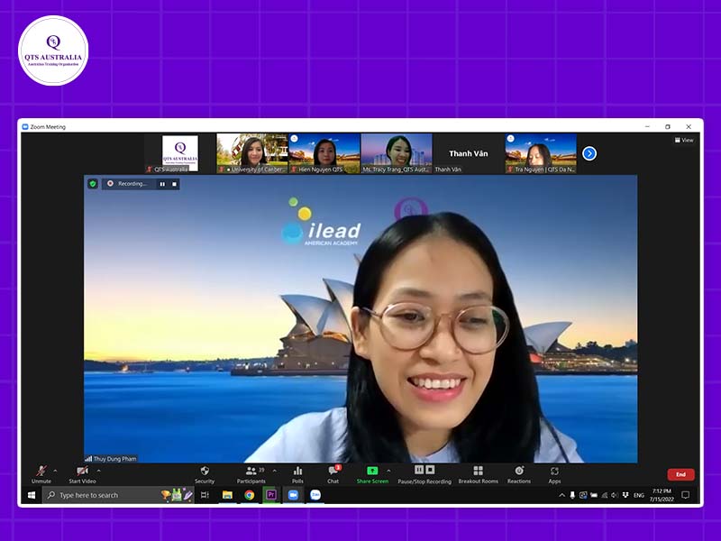The height and width of the screenshot is (541, 721).
Task: Start Video from the Zoom toolbar
Action: pyautogui.click(x=82, y=474)
